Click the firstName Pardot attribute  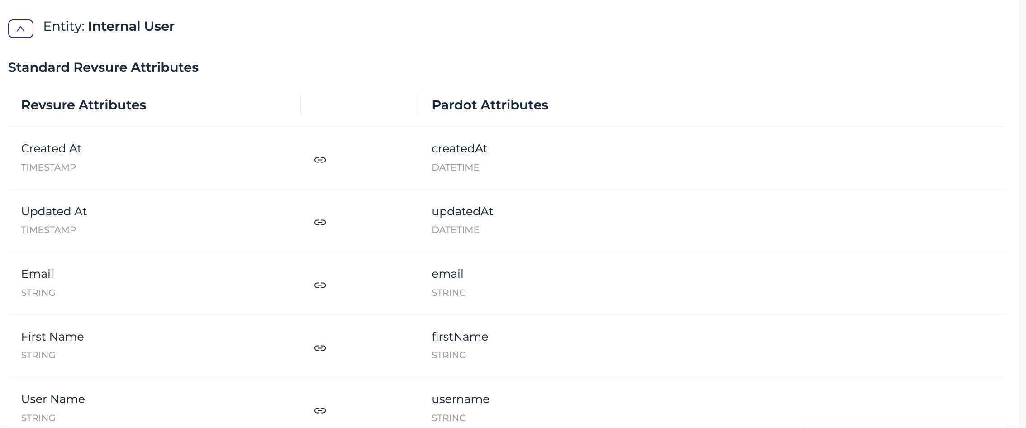pos(460,337)
